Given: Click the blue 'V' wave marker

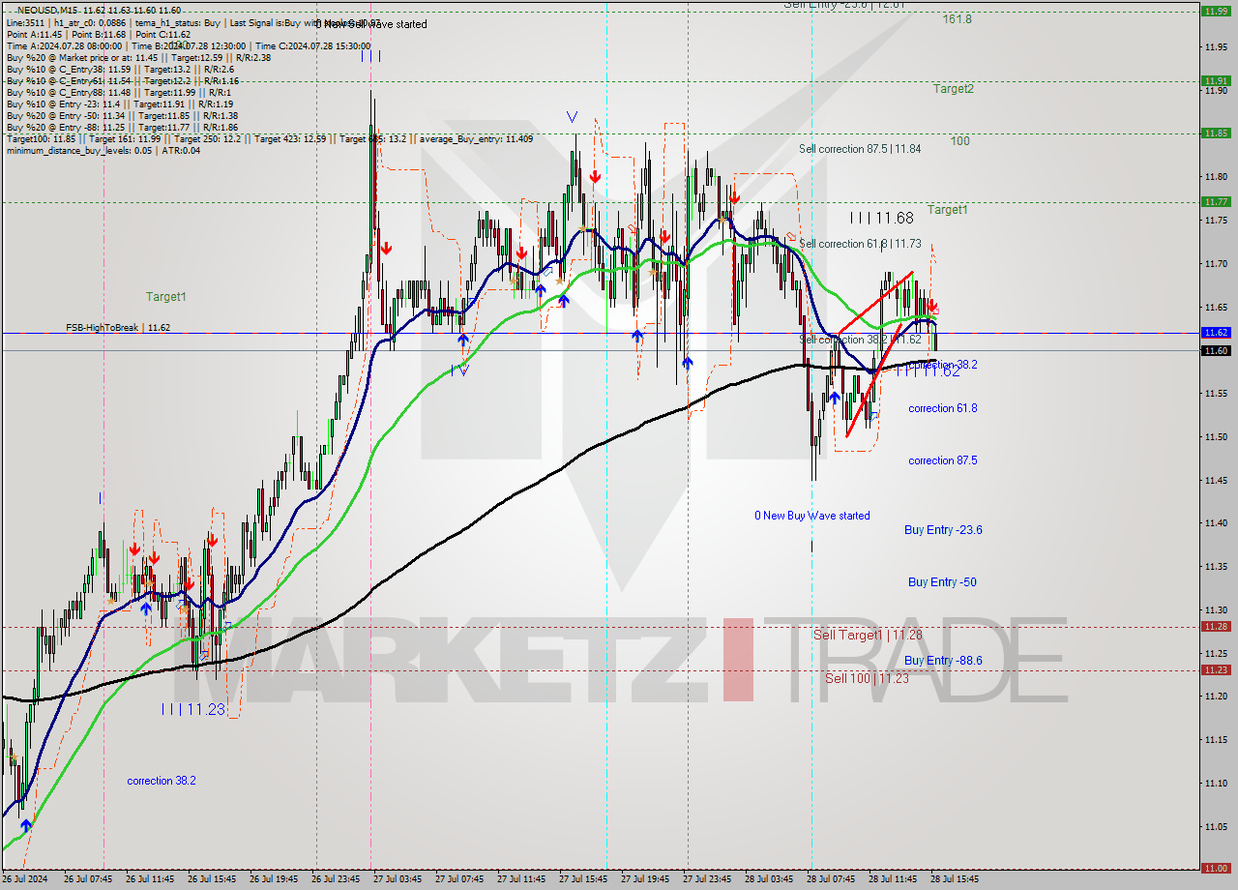Looking at the screenshot, I should (x=572, y=117).
